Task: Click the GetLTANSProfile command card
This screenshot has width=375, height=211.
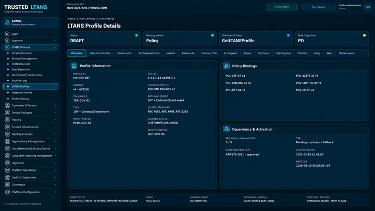Action: (x=256, y=39)
